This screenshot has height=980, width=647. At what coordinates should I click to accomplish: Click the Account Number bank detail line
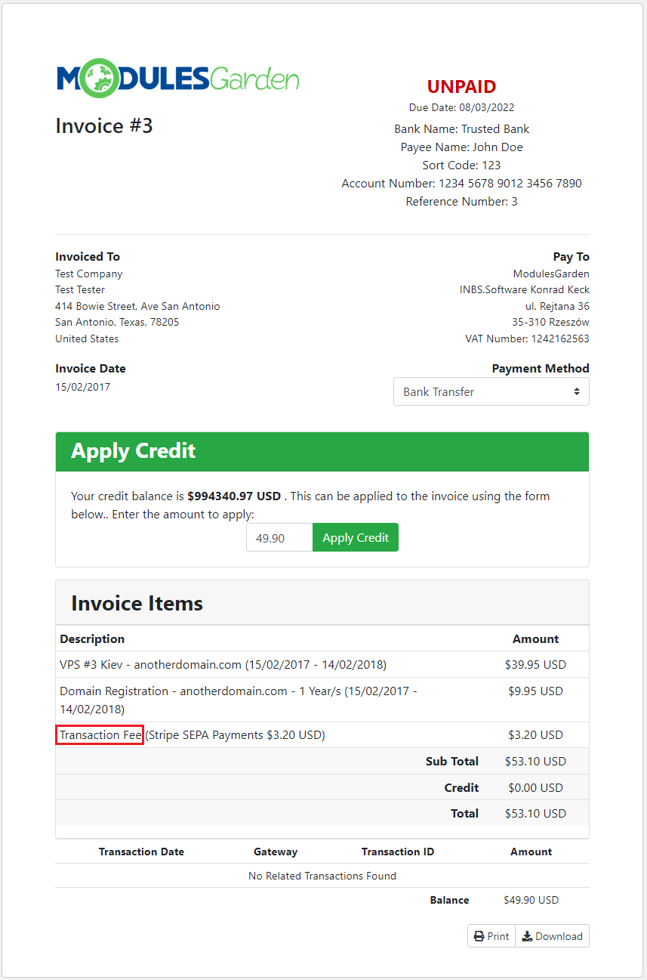tap(461, 184)
